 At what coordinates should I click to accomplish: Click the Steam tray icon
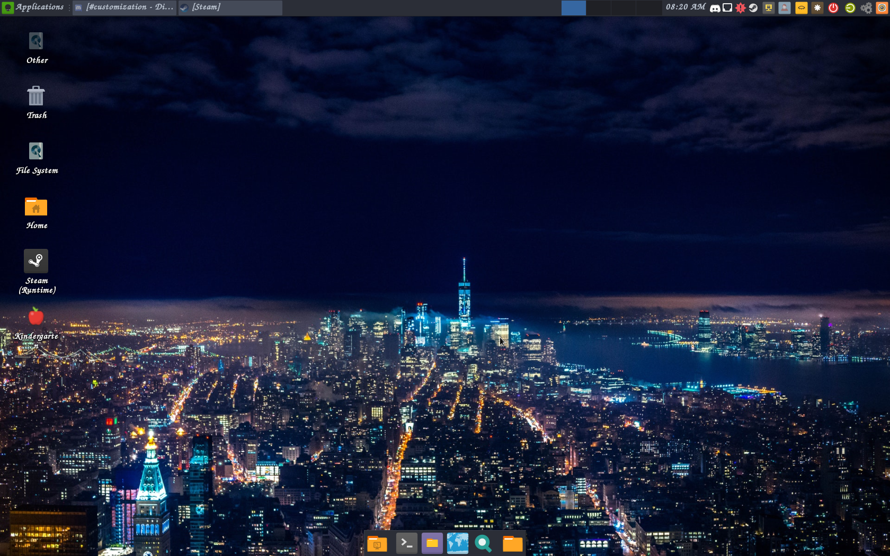(x=753, y=8)
